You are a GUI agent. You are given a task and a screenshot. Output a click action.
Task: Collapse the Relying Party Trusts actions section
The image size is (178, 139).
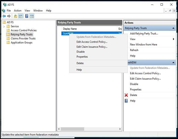pos(173,28)
